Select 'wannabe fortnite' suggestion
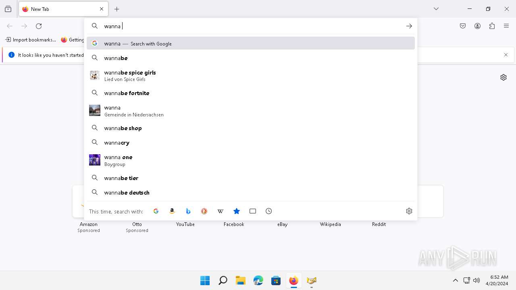The height and width of the screenshot is (290, 516). point(251,93)
